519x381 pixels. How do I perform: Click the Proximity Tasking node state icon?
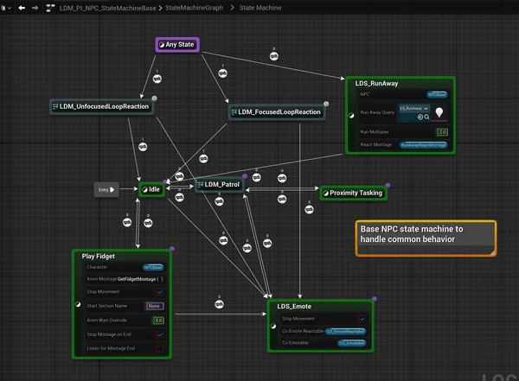[326, 194]
